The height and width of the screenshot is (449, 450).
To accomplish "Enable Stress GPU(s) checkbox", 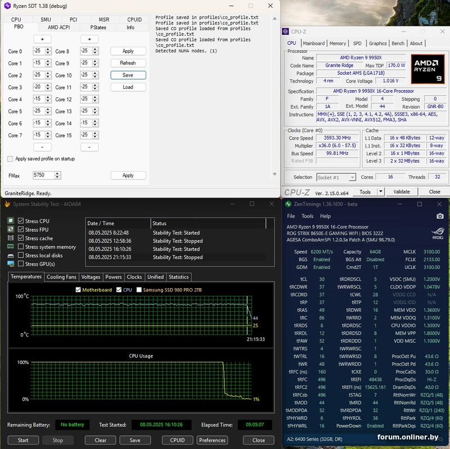I will click(x=21, y=263).
